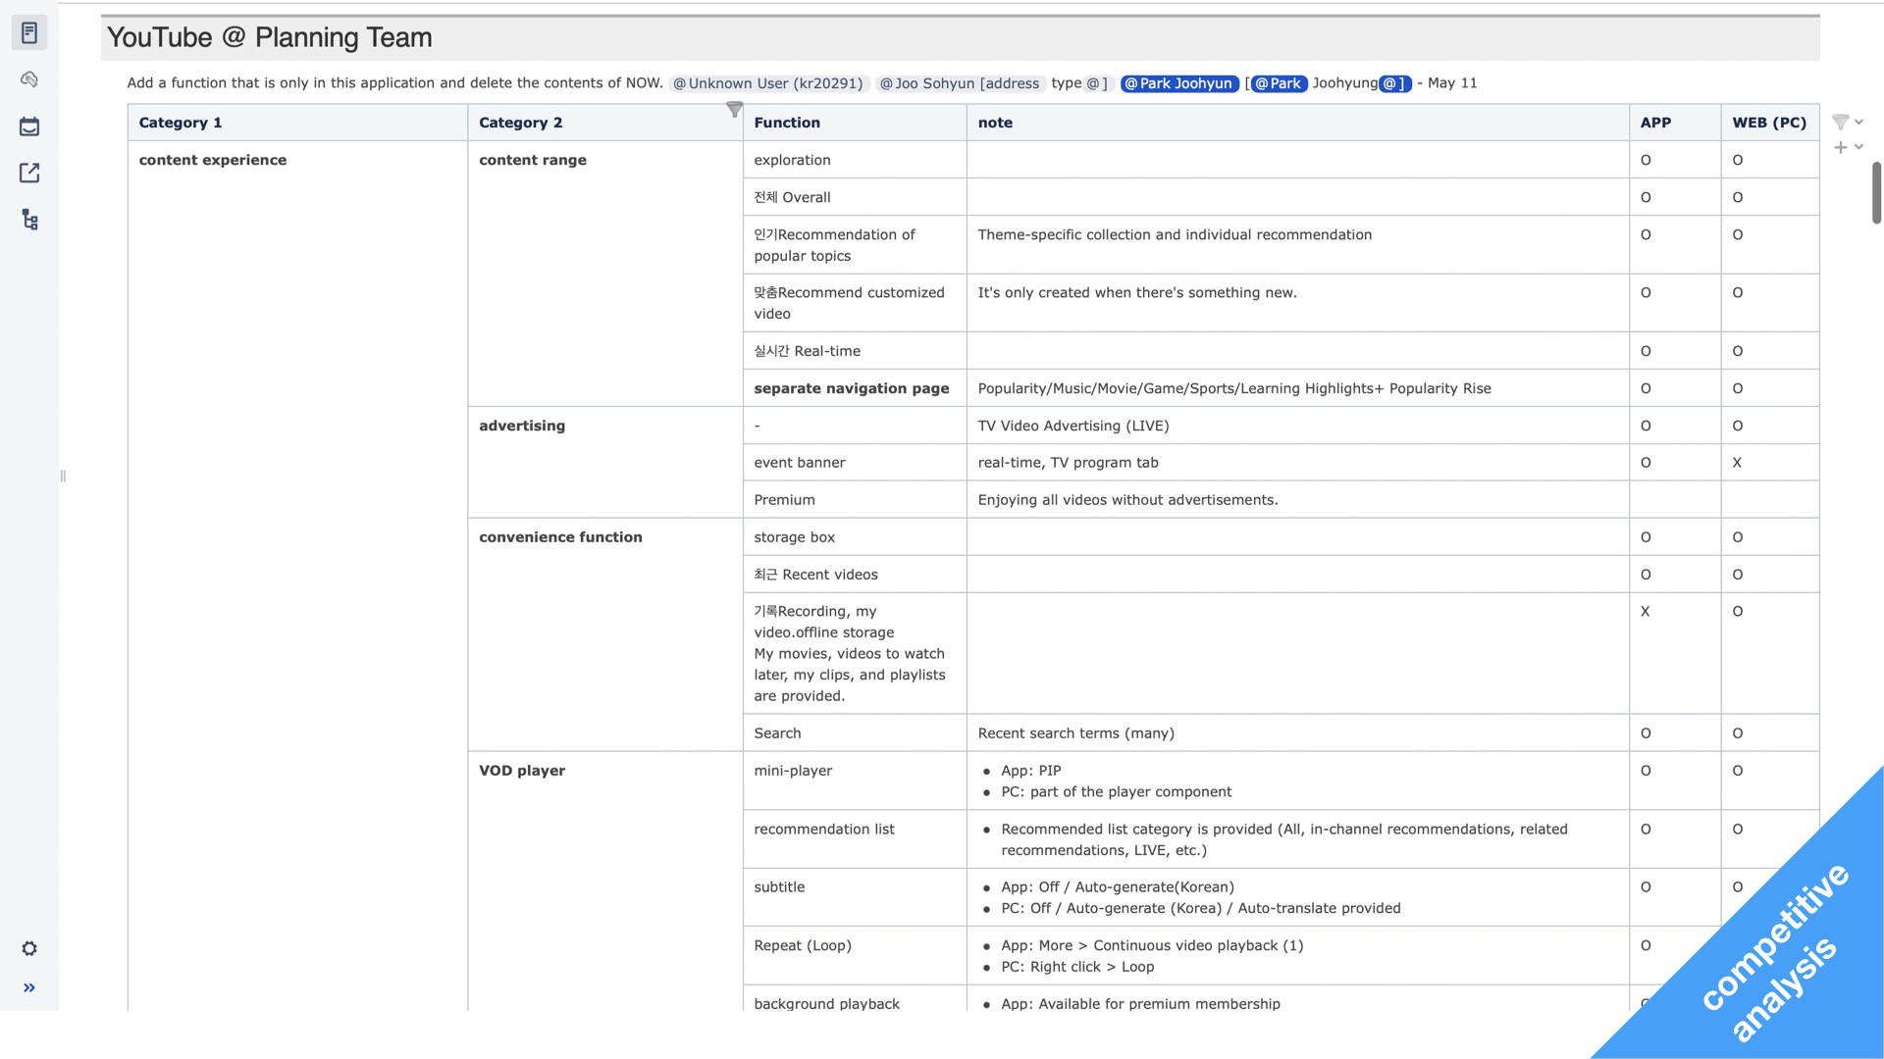The image size is (1884, 1059).
Task: Select the APP column header
Action: 1674,123
